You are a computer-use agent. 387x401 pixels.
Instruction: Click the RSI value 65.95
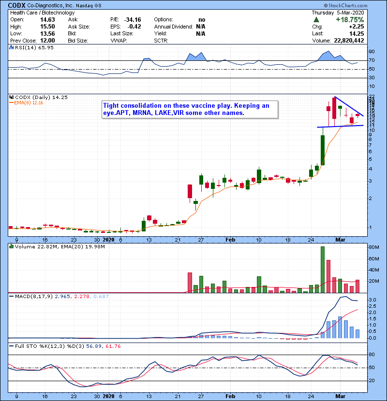pyautogui.click(x=45, y=47)
